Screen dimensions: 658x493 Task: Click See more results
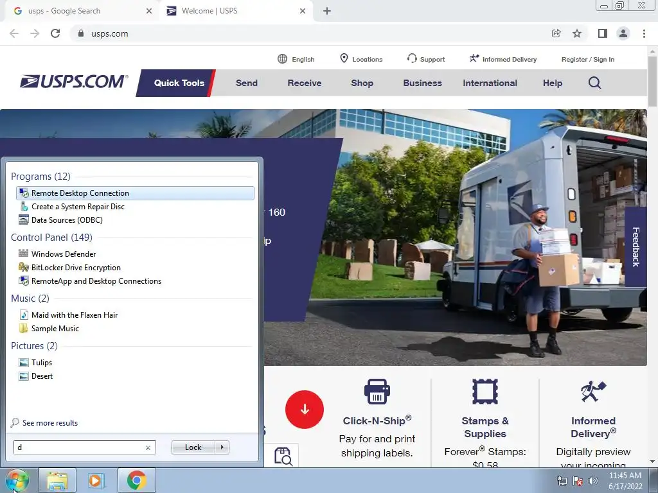50,423
